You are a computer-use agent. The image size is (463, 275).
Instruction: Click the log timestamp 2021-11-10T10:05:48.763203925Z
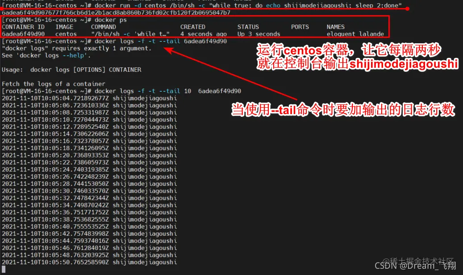[x=55, y=255]
